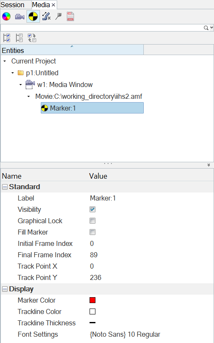Screen dimensions: 214x343
Task: Click the red document page icon
Action: point(71,16)
